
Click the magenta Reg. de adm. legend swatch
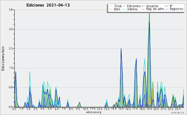(143, 9)
